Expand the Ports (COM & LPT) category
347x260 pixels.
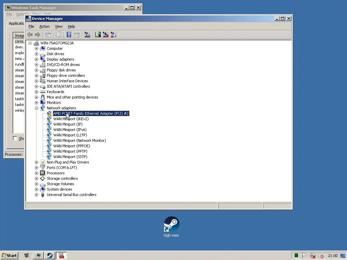click(37, 168)
